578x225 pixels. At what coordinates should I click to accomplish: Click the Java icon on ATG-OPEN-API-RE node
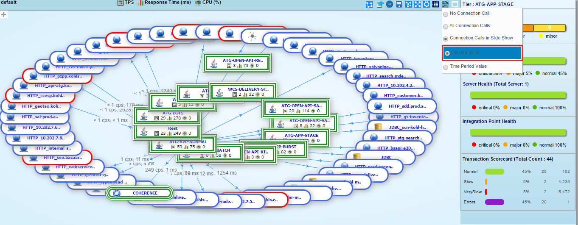click(x=213, y=63)
